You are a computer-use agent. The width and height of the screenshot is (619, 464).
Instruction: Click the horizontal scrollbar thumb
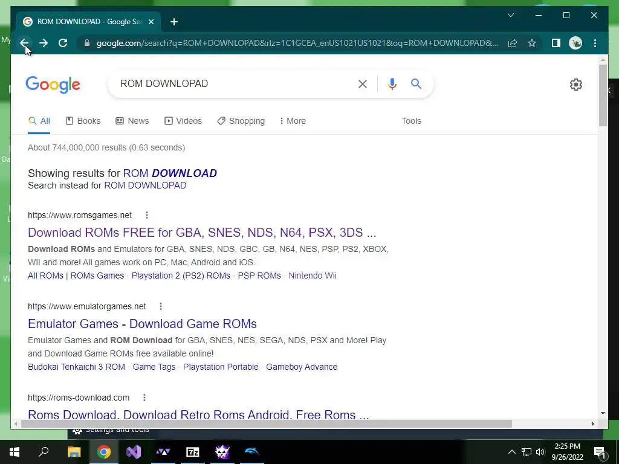[267, 424]
